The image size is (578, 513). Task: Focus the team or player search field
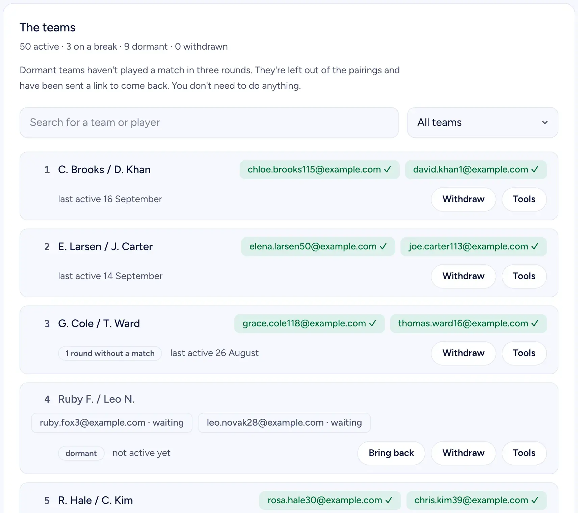209,123
